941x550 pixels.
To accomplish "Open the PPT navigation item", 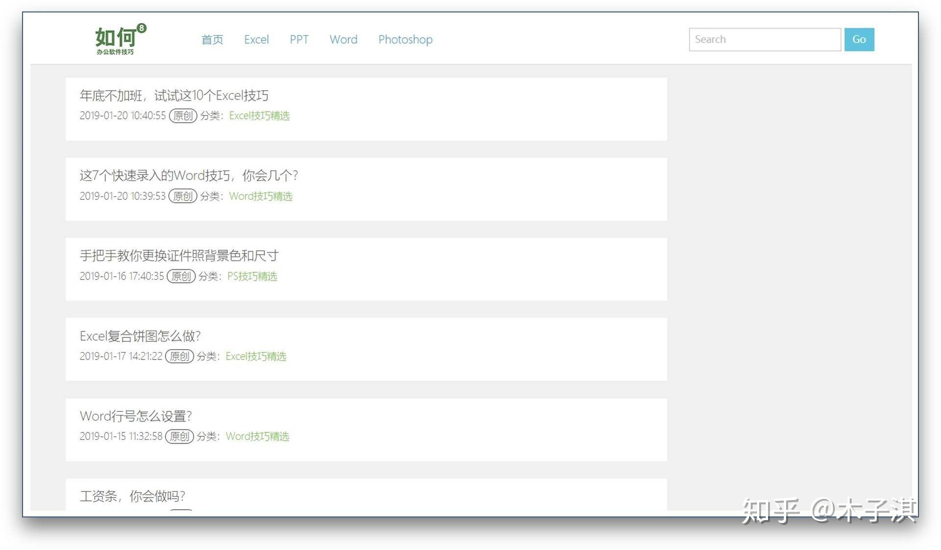I will coord(299,40).
